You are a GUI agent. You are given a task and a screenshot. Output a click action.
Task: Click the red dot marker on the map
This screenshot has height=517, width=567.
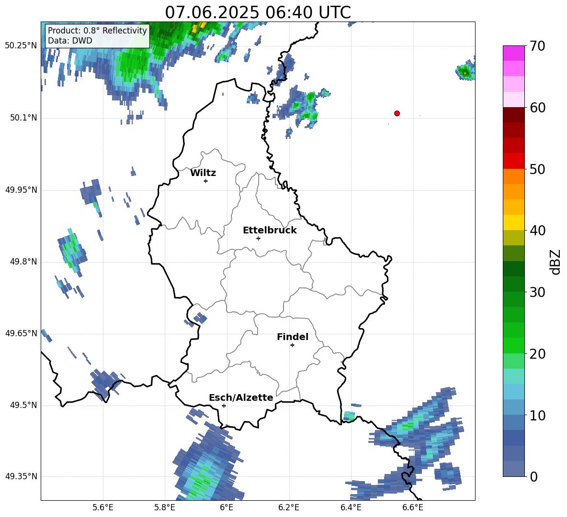pyautogui.click(x=397, y=113)
